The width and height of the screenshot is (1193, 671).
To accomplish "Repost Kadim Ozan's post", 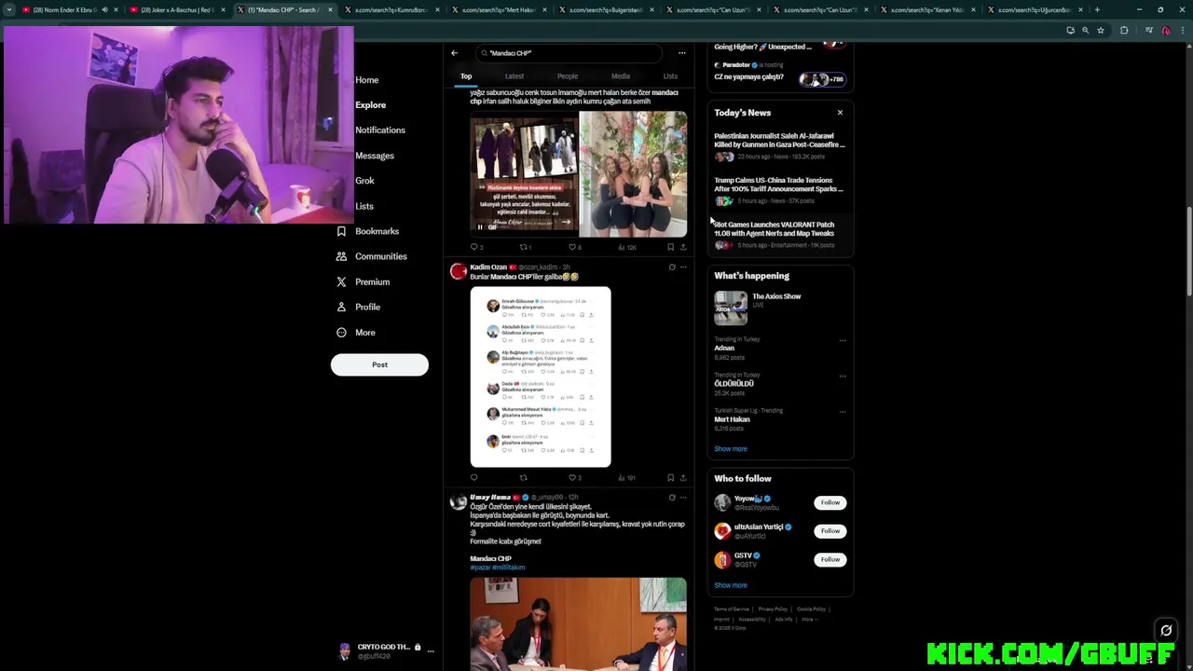I will click(x=523, y=477).
